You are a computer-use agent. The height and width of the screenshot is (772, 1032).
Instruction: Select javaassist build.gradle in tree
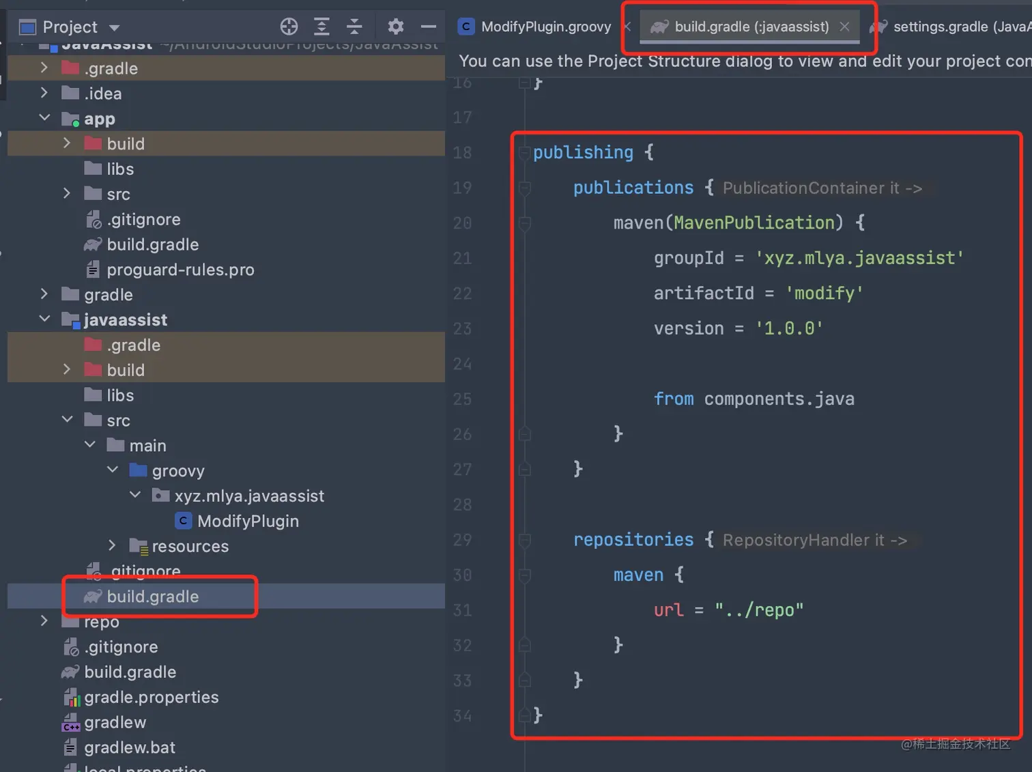pos(141,597)
